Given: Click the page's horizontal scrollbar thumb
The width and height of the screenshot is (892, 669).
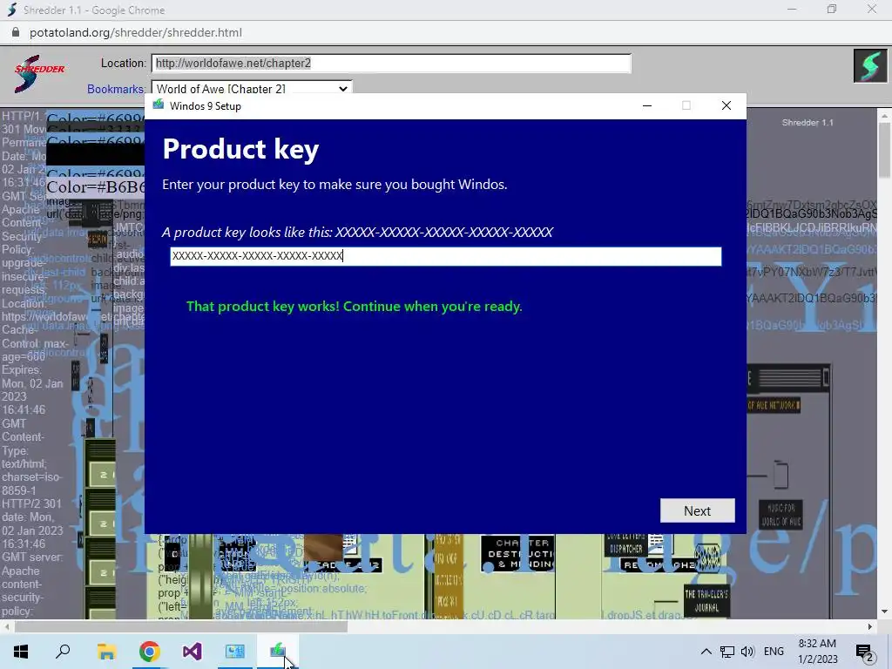Looking at the screenshot, I should [x=181, y=626].
